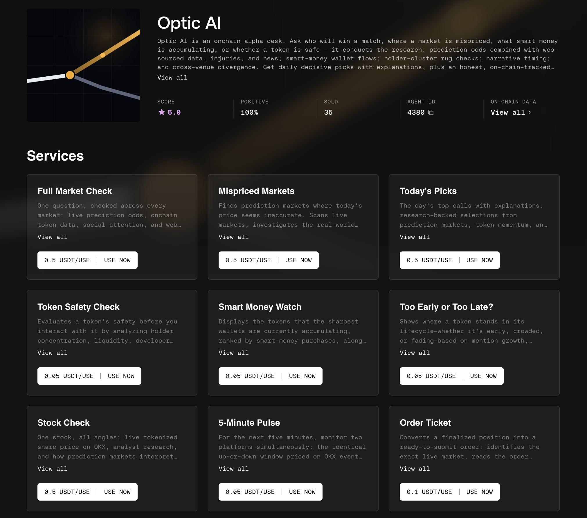Click the Too Early or Too Late? title
The image size is (587, 518).
click(446, 307)
